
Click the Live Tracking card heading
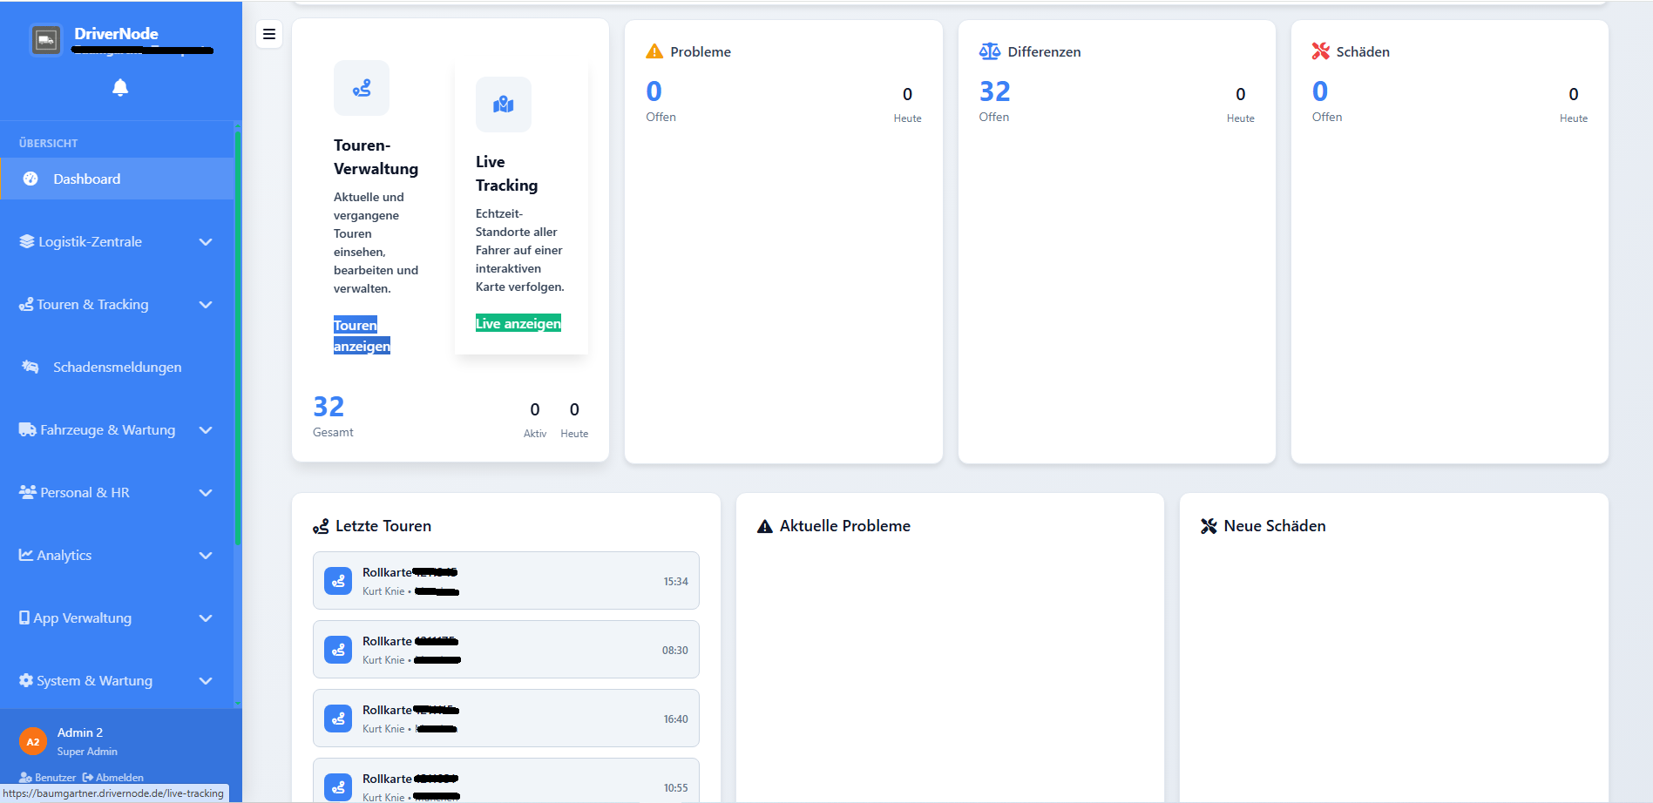pyautogui.click(x=507, y=173)
